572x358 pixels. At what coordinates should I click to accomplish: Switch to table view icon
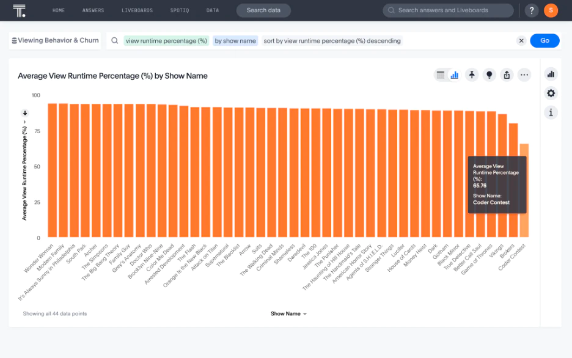(441, 75)
